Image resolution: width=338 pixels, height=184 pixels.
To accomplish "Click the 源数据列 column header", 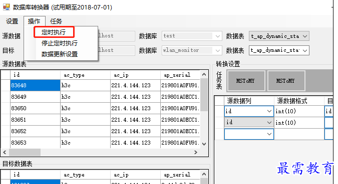I will [249, 101].
